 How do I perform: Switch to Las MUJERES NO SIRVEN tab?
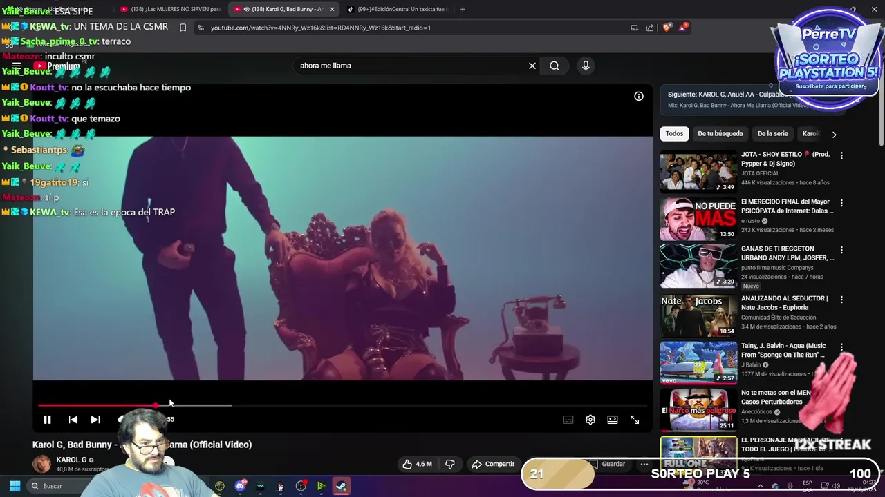(171, 9)
